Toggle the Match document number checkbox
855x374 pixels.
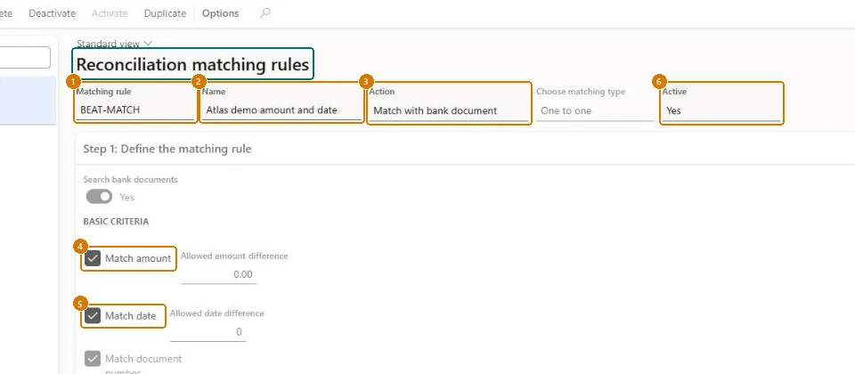point(93,359)
